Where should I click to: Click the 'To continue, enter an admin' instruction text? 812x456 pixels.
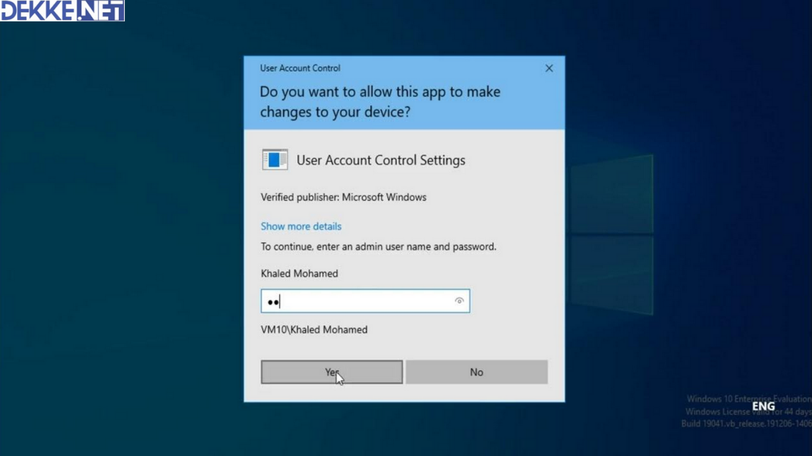coord(378,246)
